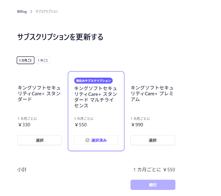This screenshot has width=221, height=196.
Task: Click the サブスクリプションを更新する heading
Action: pyautogui.click(x=60, y=37)
